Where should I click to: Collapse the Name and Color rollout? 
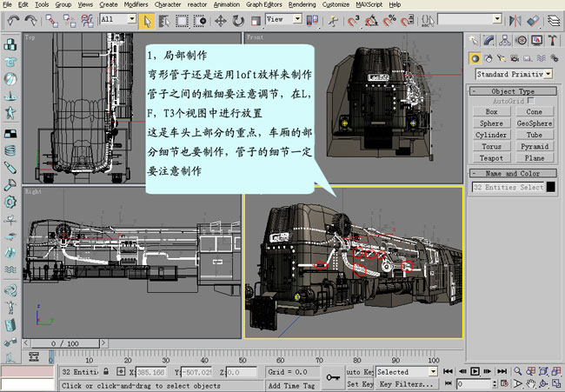pos(513,173)
